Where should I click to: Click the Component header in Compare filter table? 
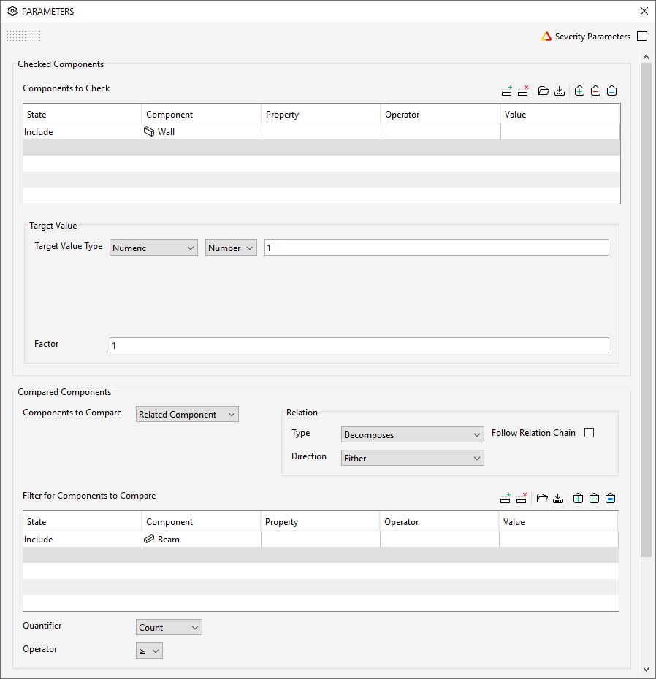(x=201, y=522)
